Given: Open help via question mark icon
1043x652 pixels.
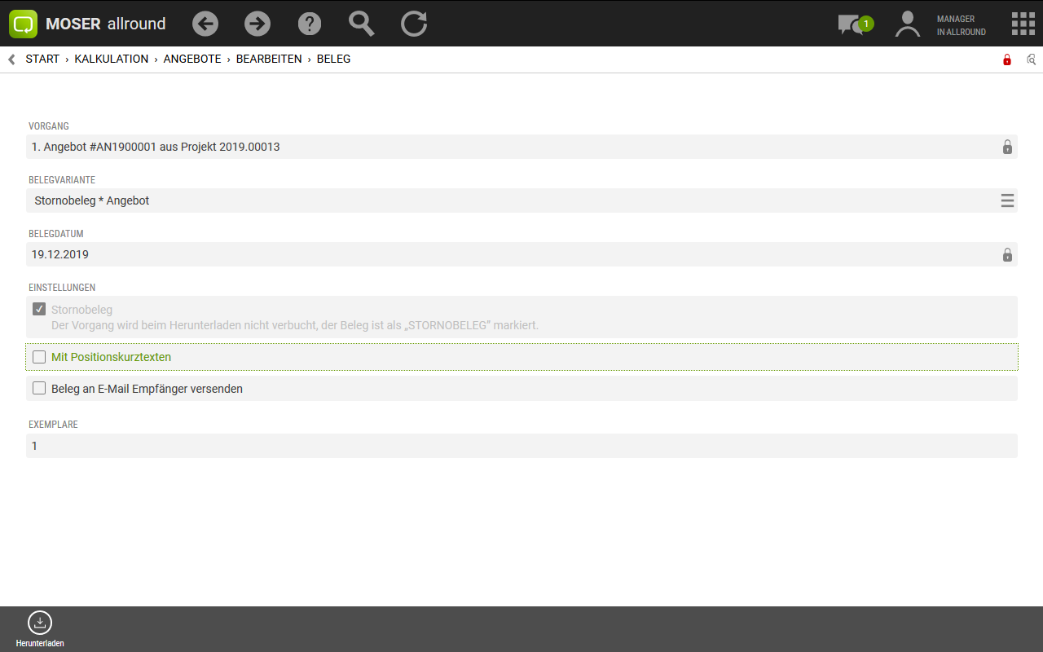Looking at the screenshot, I should point(310,24).
